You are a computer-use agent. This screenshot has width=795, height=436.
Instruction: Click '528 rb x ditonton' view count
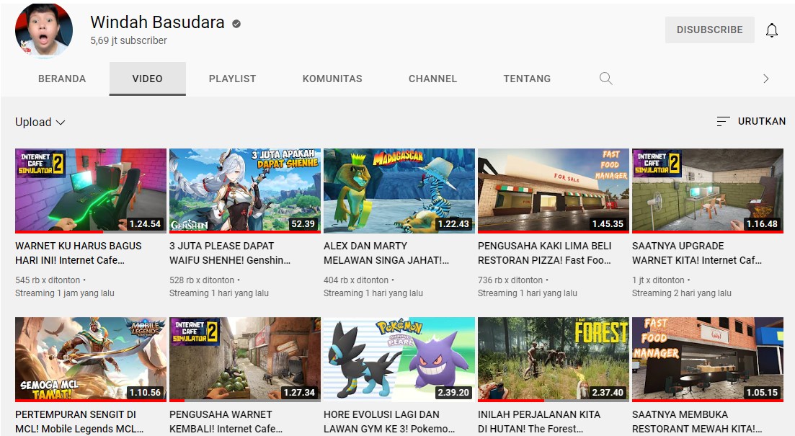pos(202,280)
